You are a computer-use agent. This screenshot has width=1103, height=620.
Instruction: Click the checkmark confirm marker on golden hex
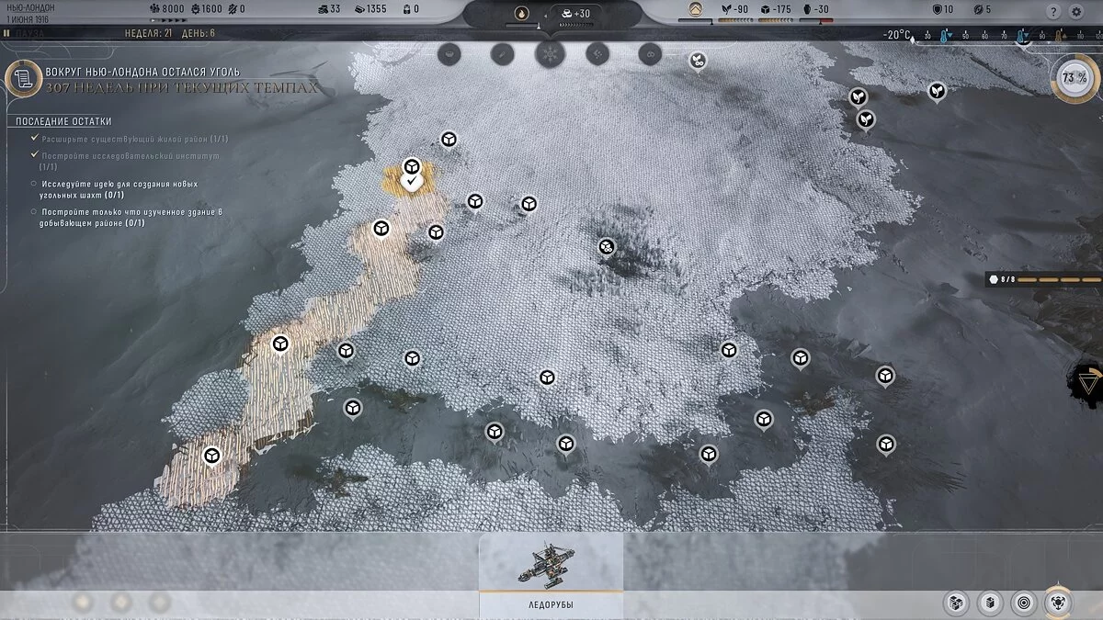tap(413, 183)
